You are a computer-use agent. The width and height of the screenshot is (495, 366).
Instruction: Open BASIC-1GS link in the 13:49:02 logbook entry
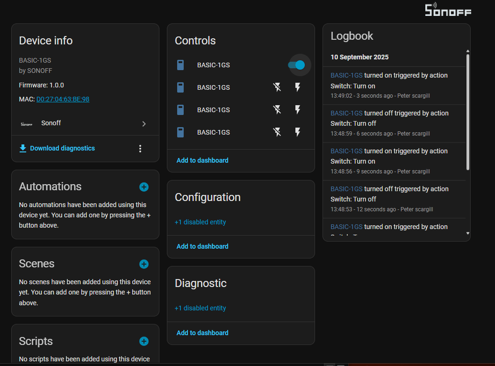coord(346,75)
